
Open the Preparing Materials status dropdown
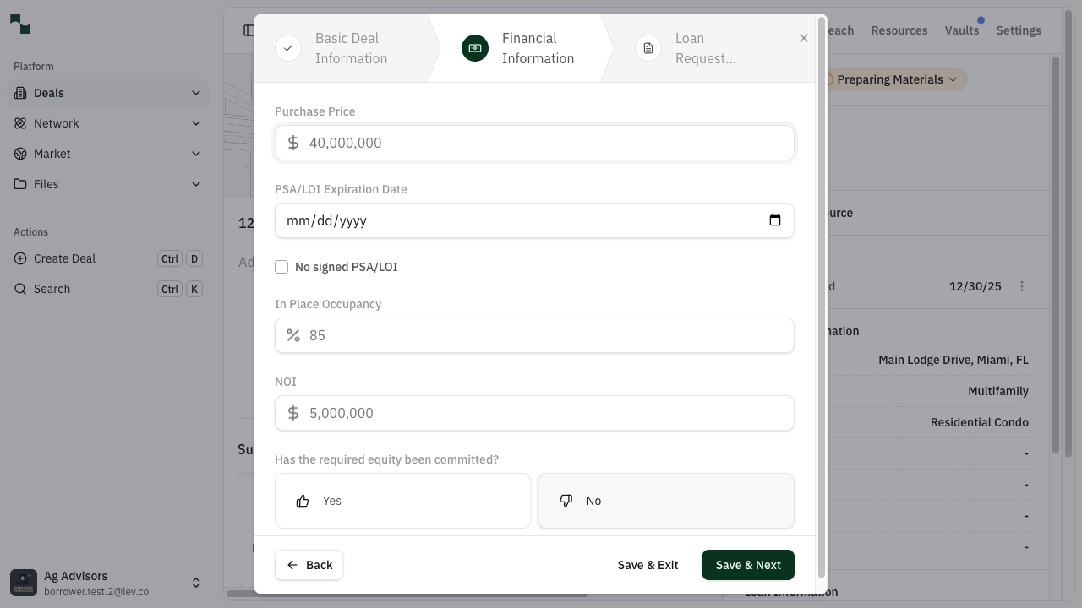click(x=890, y=79)
